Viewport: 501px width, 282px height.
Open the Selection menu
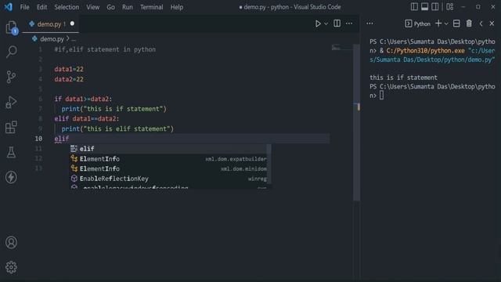[67, 7]
